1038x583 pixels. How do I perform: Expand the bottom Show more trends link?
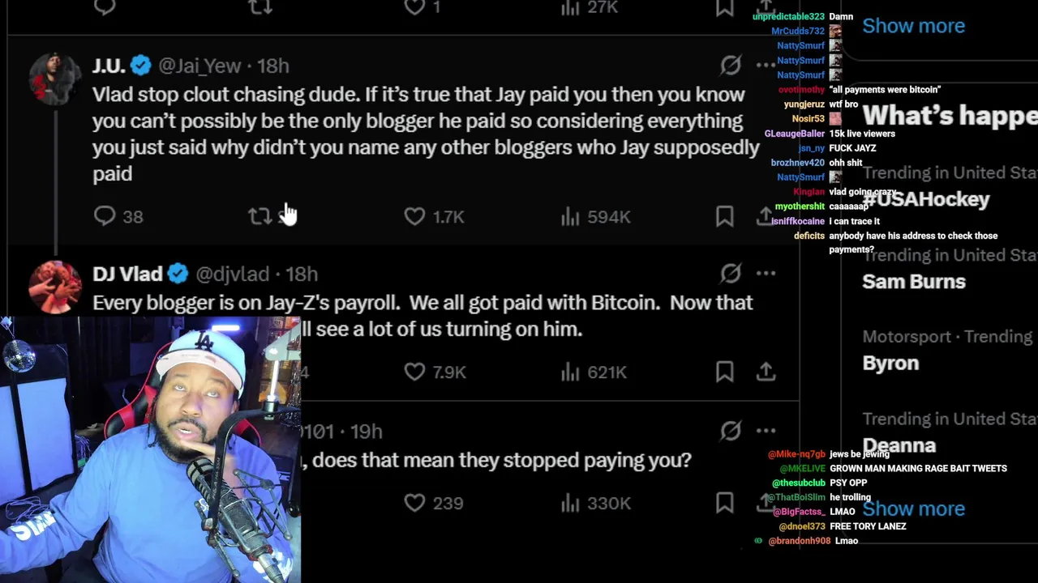click(x=913, y=509)
